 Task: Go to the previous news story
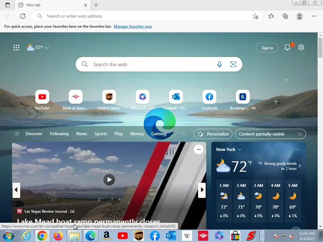[x=16, y=190]
